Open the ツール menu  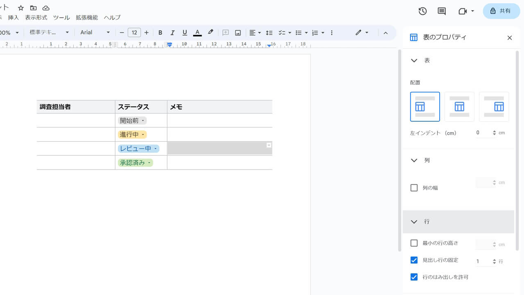coord(61,17)
